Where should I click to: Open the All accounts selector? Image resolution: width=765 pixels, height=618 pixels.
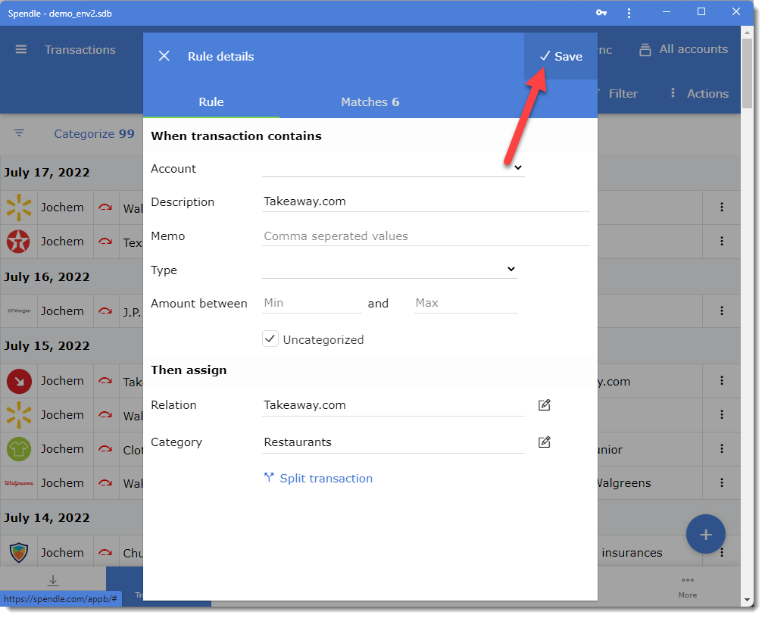point(683,49)
